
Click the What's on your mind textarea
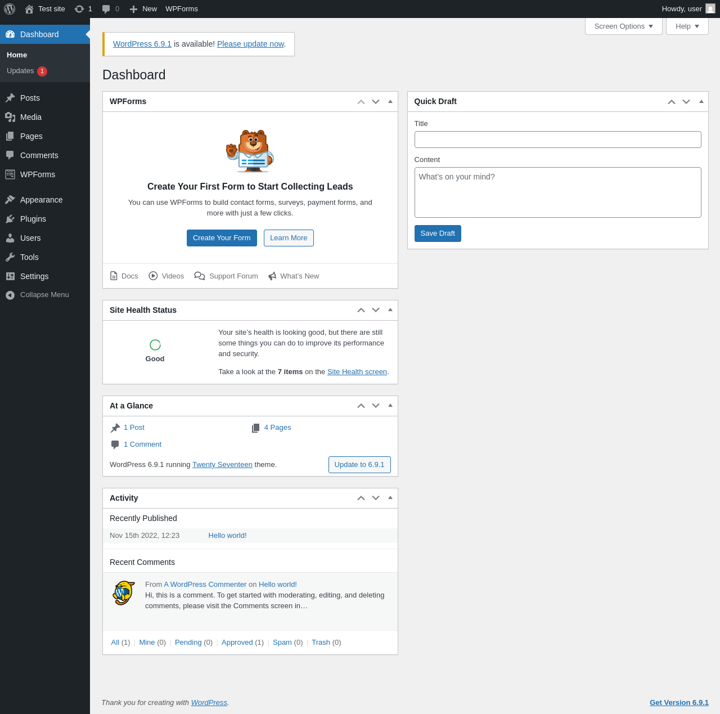coord(558,192)
